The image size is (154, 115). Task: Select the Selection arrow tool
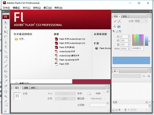click(x=6, y=22)
